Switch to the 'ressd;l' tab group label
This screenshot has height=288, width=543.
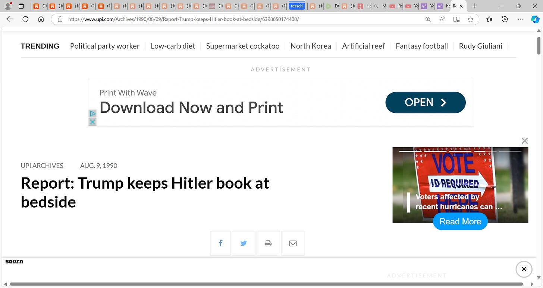coord(297,6)
